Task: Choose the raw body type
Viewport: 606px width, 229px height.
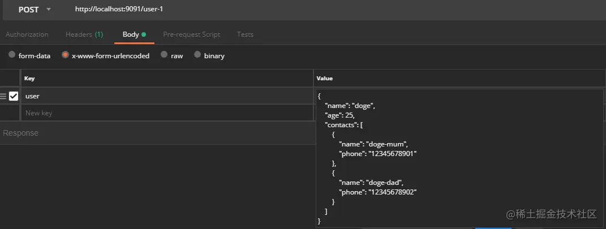Action: (x=164, y=55)
